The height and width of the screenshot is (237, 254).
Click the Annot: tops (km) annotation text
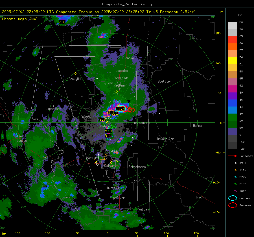click(x=20, y=19)
